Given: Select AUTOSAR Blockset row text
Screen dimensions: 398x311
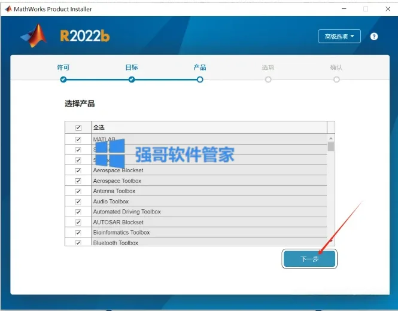Looking at the screenshot, I should click(119, 222).
